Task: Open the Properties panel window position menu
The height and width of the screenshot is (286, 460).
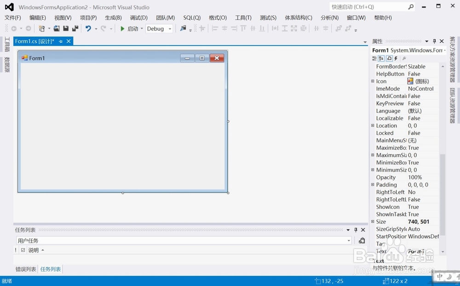Action: [x=426, y=41]
